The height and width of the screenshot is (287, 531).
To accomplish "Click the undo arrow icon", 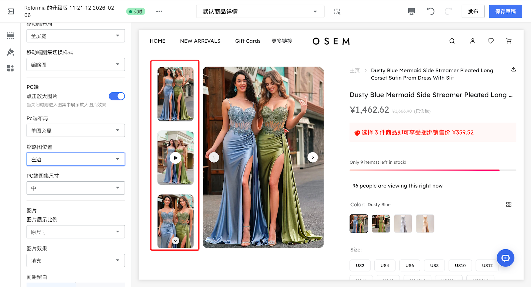I will [430, 12].
